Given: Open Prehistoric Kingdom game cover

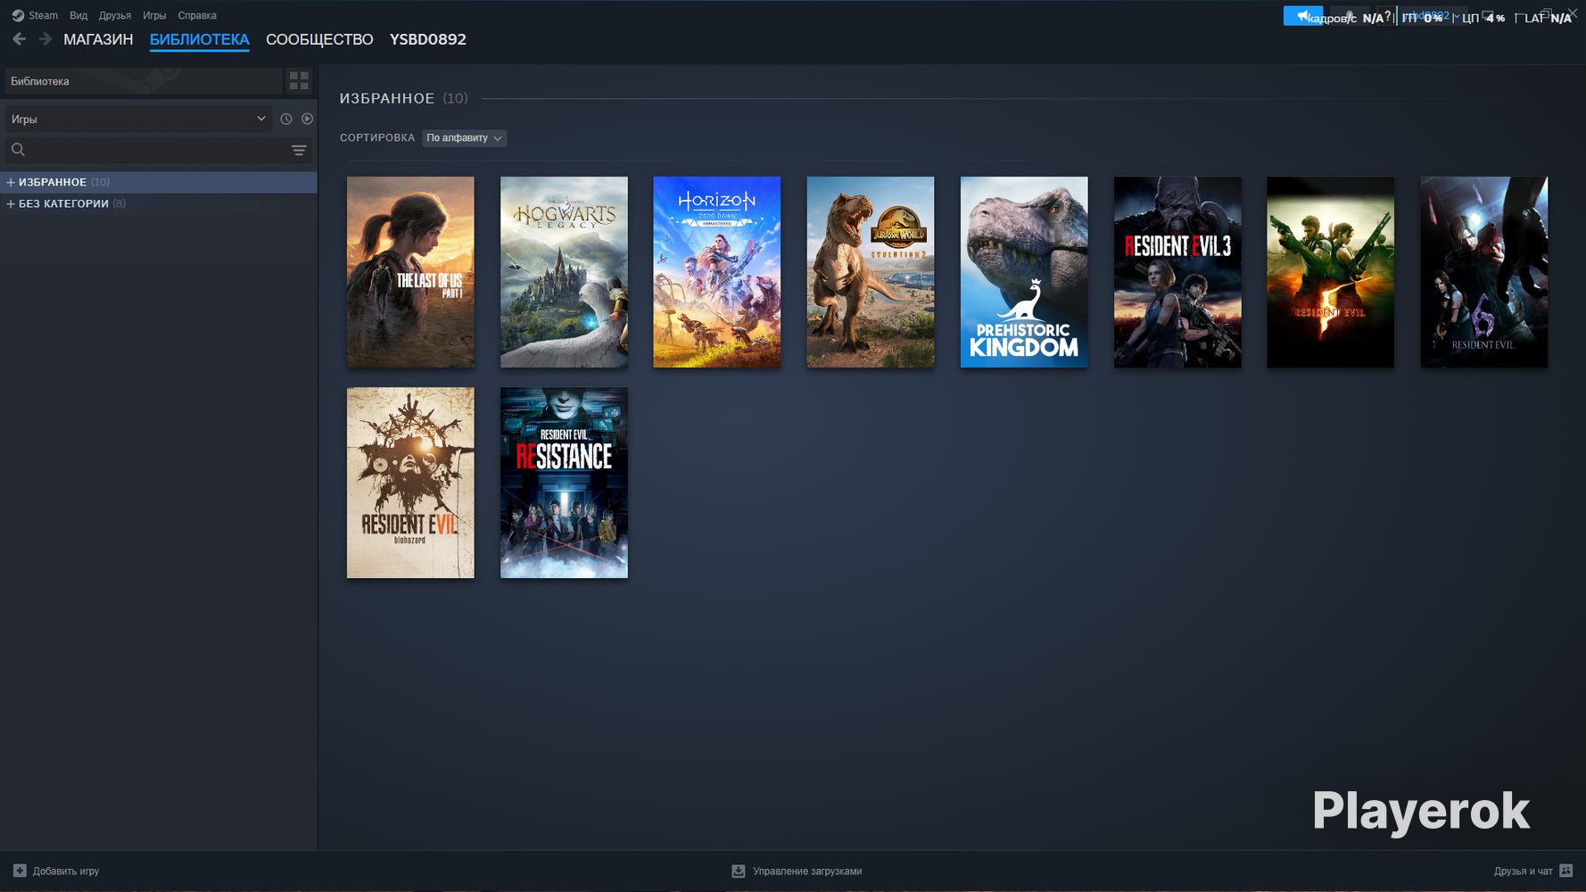Looking at the screenshot, I should [x=1024, y=272].
